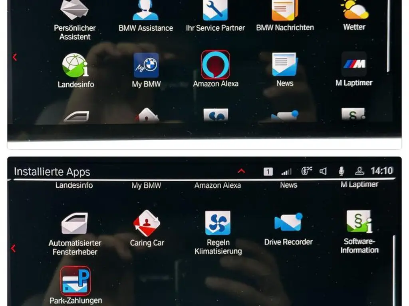Image resolution: width=409 pixels, height=306 pixels.
Task: Click red left chevron beside Landesinfo icon
Action: click(x=15, y=57)
